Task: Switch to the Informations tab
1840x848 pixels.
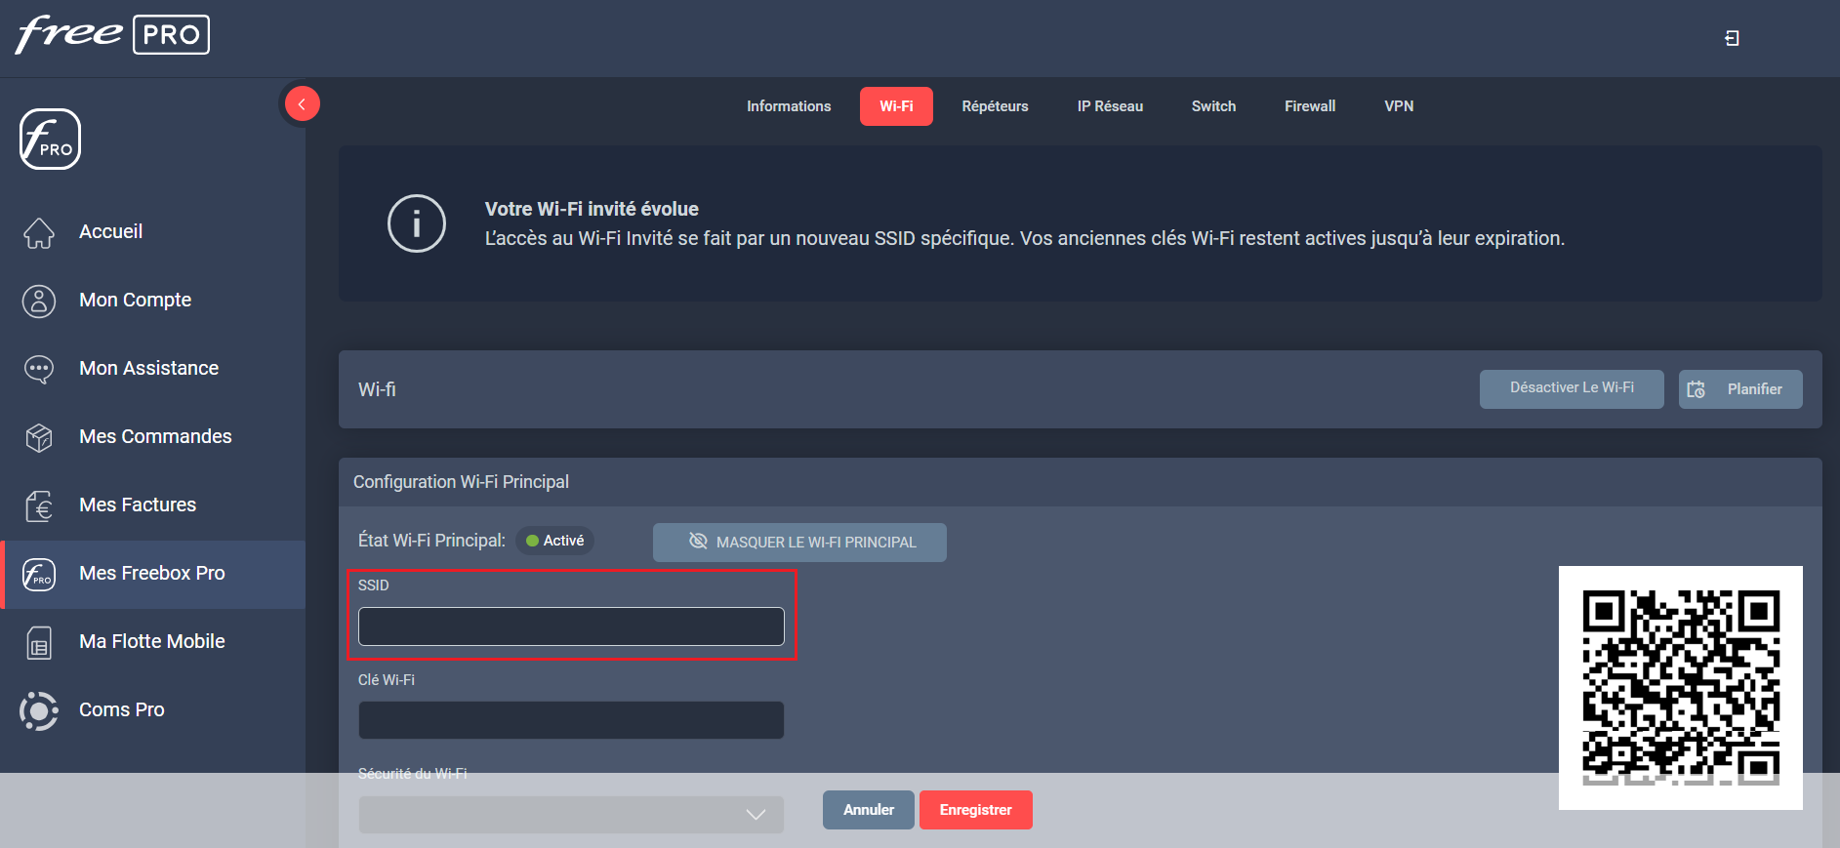Action: point(789,106)
